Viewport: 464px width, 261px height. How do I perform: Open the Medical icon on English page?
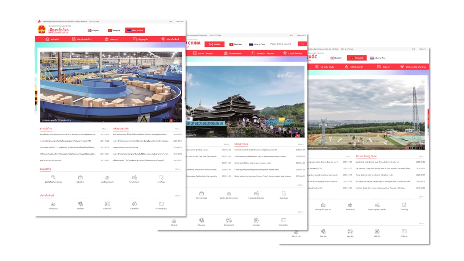click(174, 220)
